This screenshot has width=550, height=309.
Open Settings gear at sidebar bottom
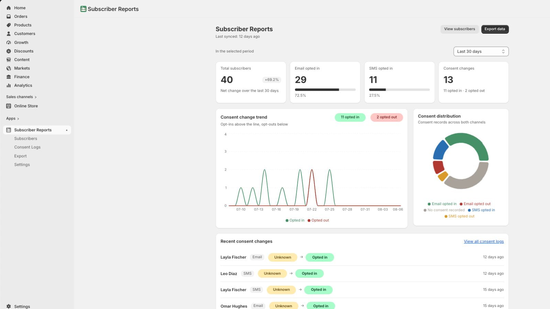[9, 306]
